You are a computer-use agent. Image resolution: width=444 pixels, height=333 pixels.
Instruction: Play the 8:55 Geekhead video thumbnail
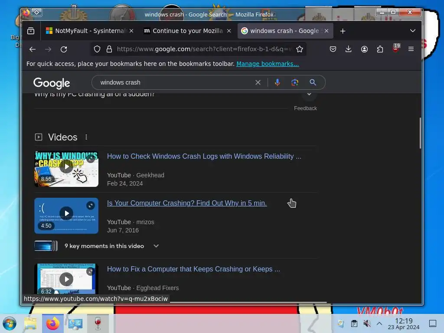click(x=66, y=169)
